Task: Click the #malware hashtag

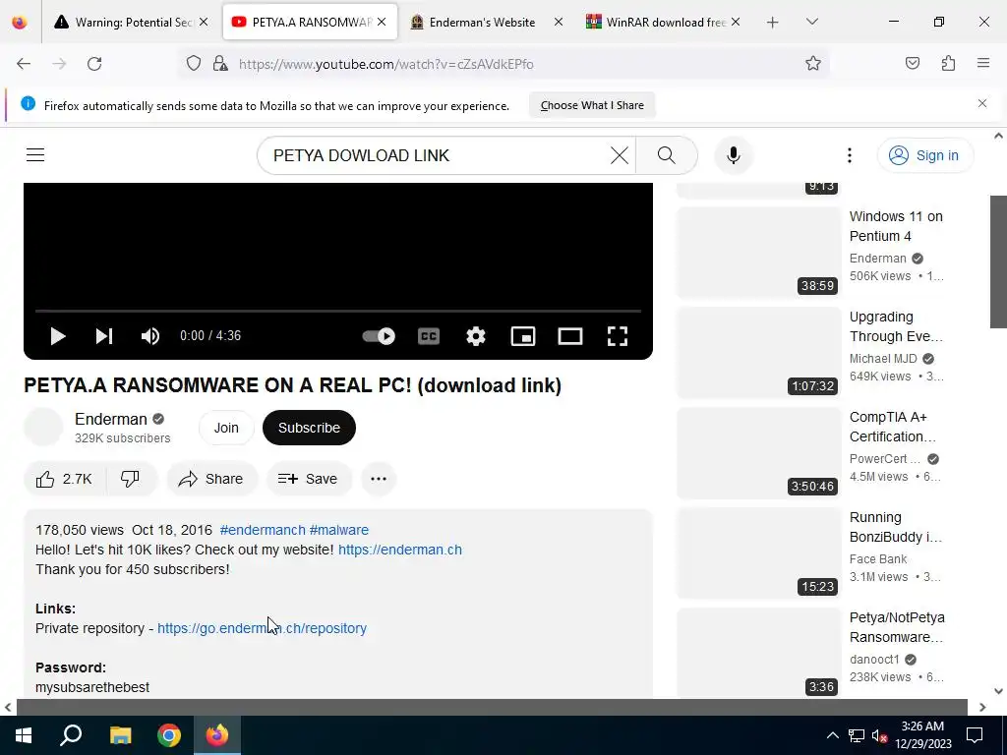Action: pos(339,530)
